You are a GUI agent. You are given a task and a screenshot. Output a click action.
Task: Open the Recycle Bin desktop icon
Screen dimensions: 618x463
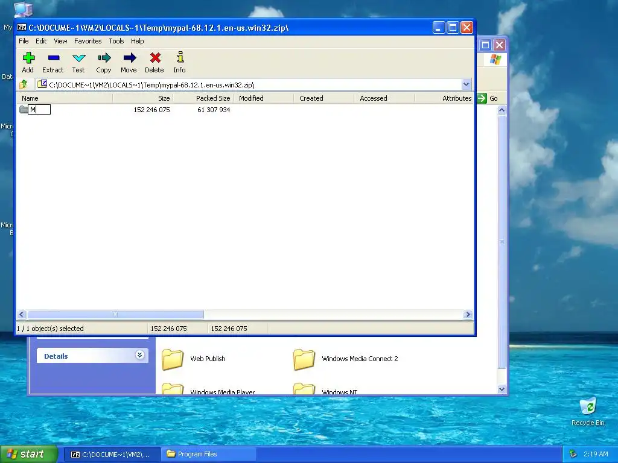(588, 412)
